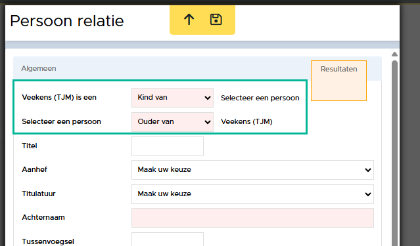Open the 'Ouder van' relation dropdown
The height and width of the screenshot is (246, 420).
coord(172,121)
